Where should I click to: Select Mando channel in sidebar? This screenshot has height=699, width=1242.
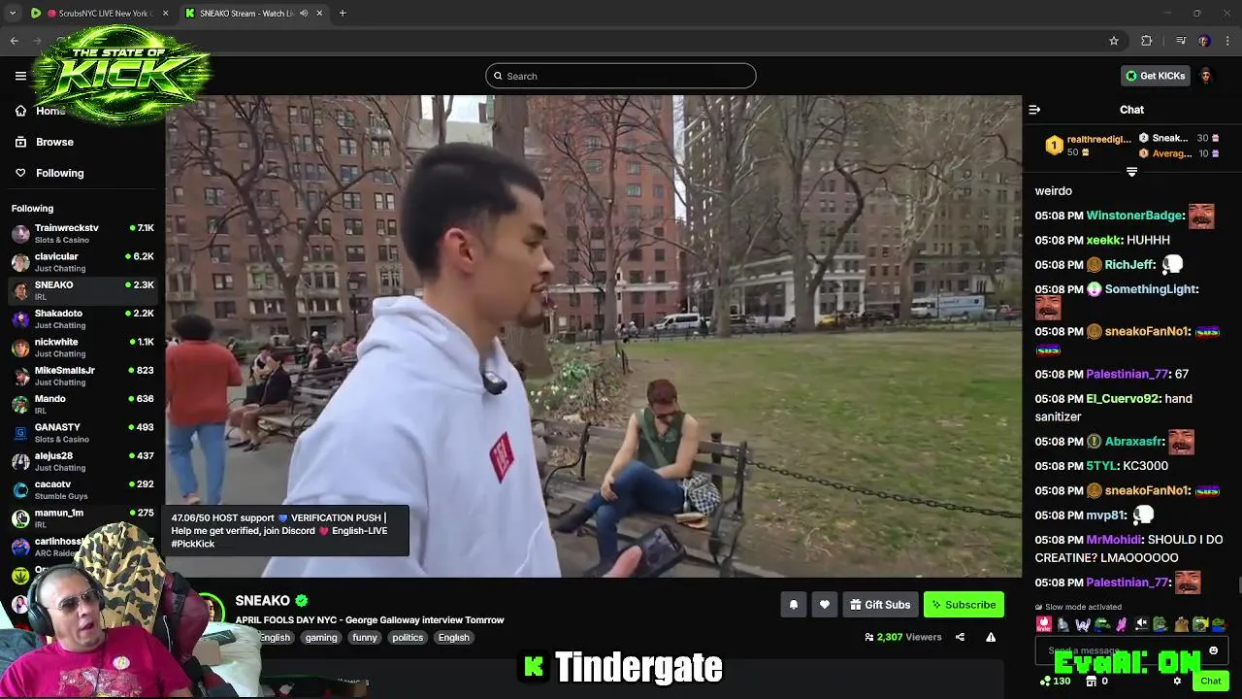tap(82, 404)
